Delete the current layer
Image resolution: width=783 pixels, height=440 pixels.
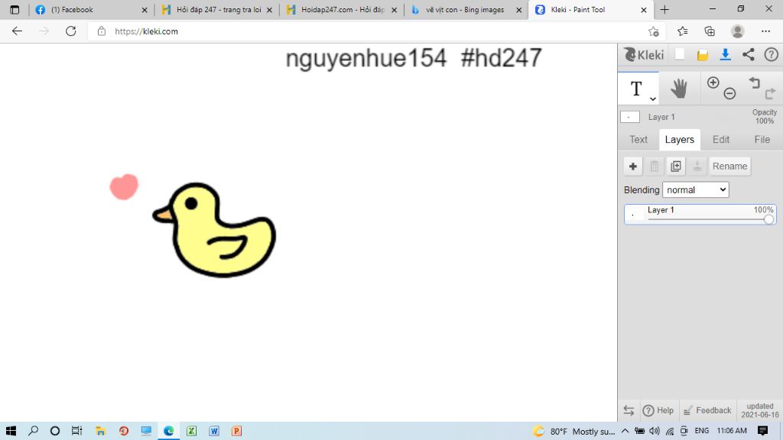tap(655, 166)
